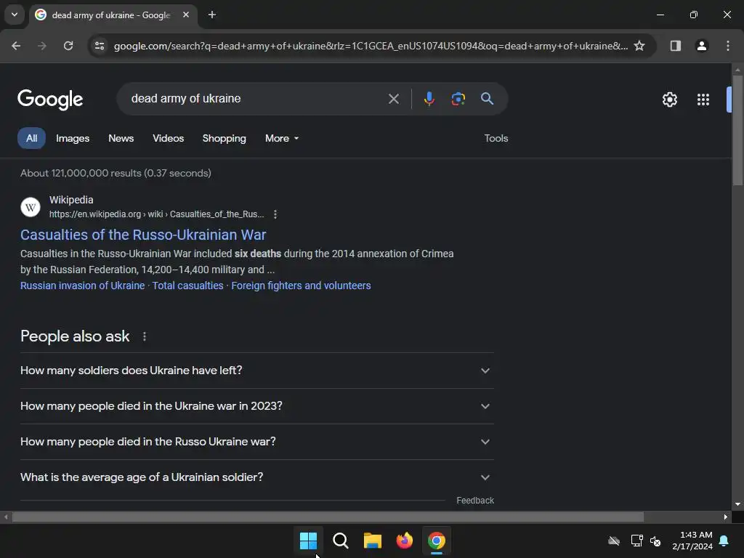
Task: Click the 'About 121,000,000 results' text
Action: click(116, 173)
